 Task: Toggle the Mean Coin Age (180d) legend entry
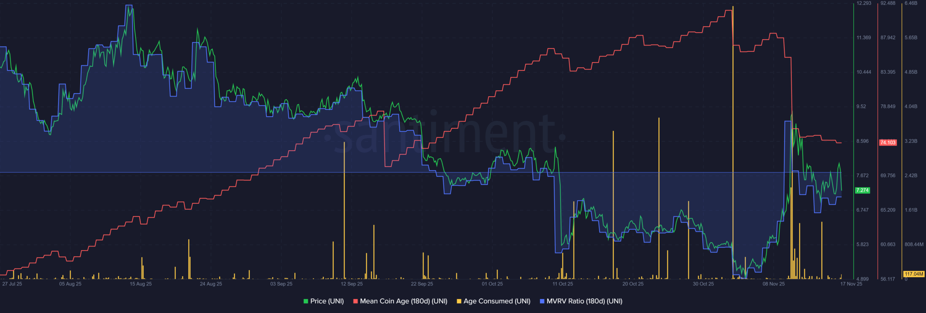403,301
